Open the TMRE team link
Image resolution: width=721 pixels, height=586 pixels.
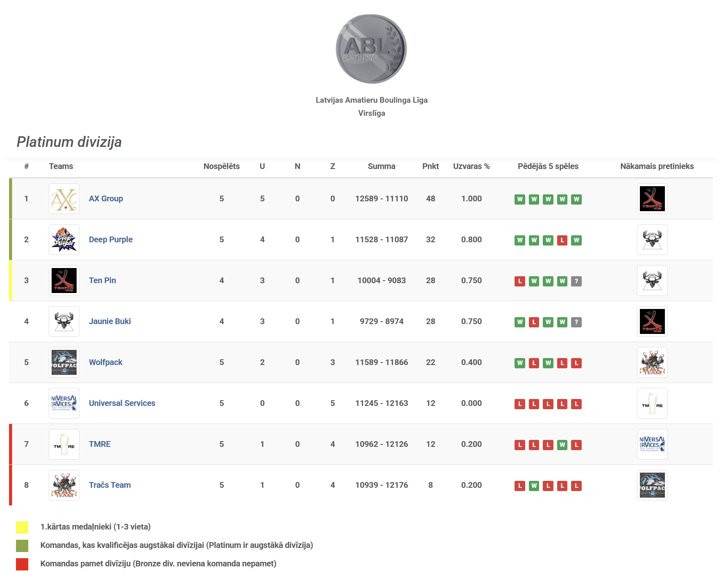point(100,444)
